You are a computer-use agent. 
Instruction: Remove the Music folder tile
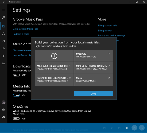(x=109, y=78)
